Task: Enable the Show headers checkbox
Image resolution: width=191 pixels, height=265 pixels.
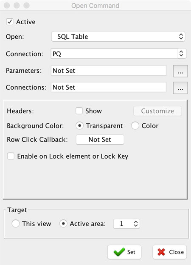Action: pyautogui.click(x=79, y=111)
